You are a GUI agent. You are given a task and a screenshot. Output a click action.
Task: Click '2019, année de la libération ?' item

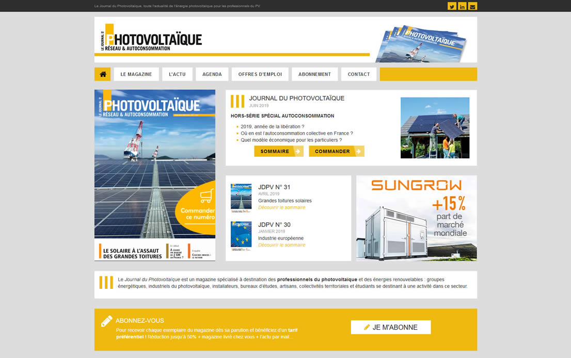[x=273, y=126]
